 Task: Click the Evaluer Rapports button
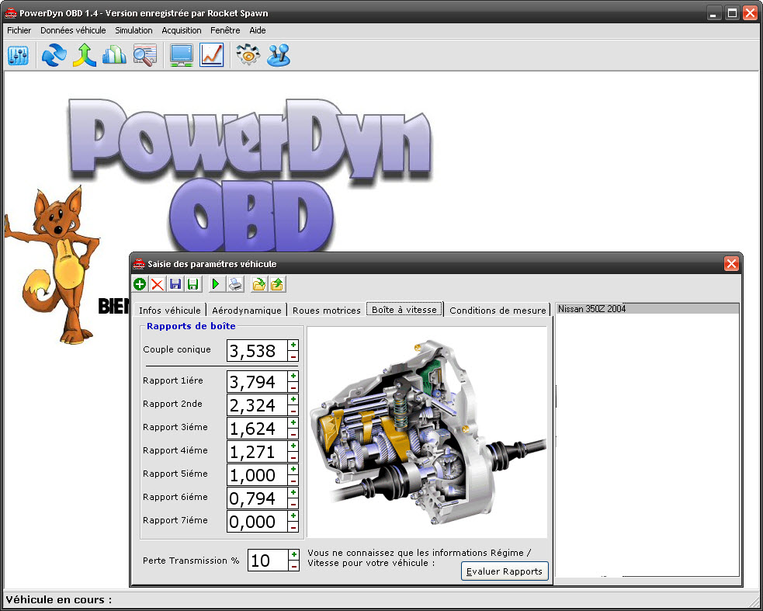click(505, 571)
